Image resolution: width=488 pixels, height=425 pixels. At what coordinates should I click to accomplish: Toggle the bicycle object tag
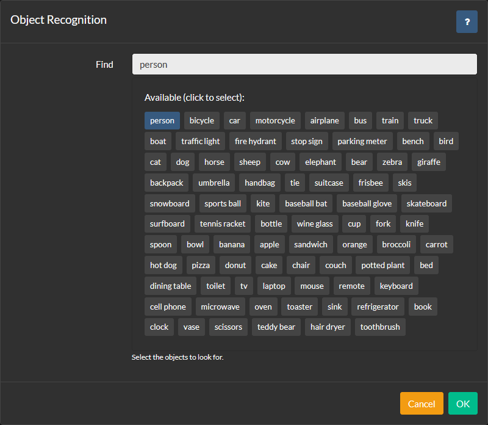(x=202, y=120)
